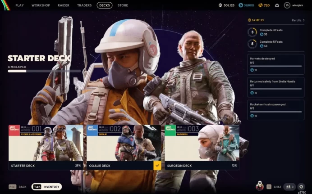Click the Rerolls: 3 label
312x194 pixels.
point(298,20)
